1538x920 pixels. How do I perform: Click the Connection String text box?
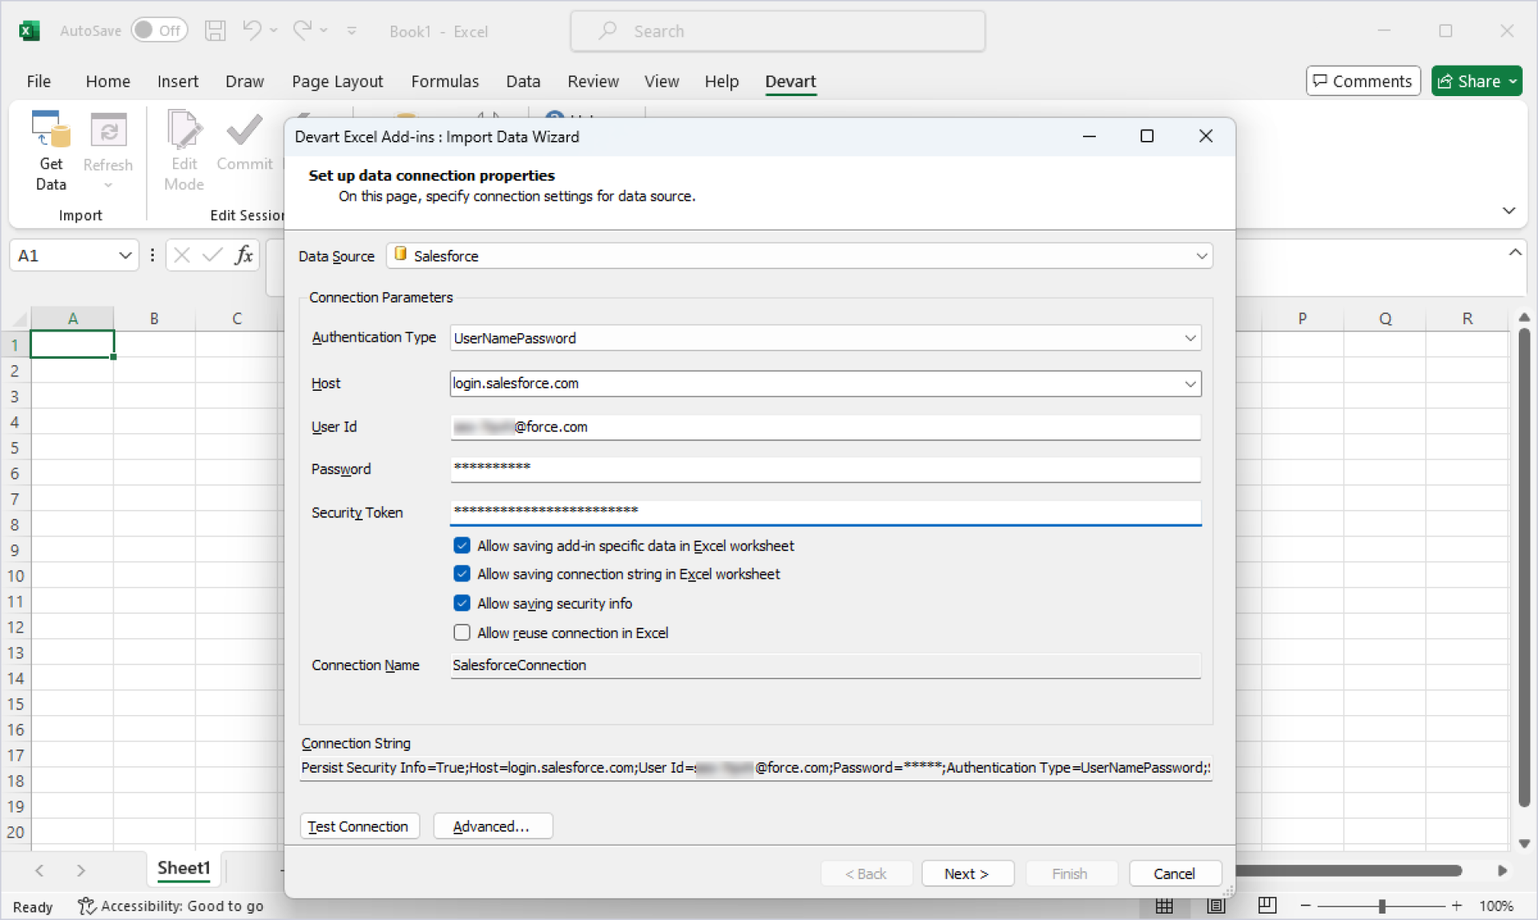tap(755, 768)
